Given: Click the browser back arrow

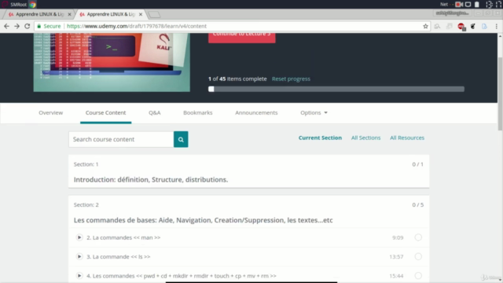Looking at the screenshot, I should [x=6, y=26].
